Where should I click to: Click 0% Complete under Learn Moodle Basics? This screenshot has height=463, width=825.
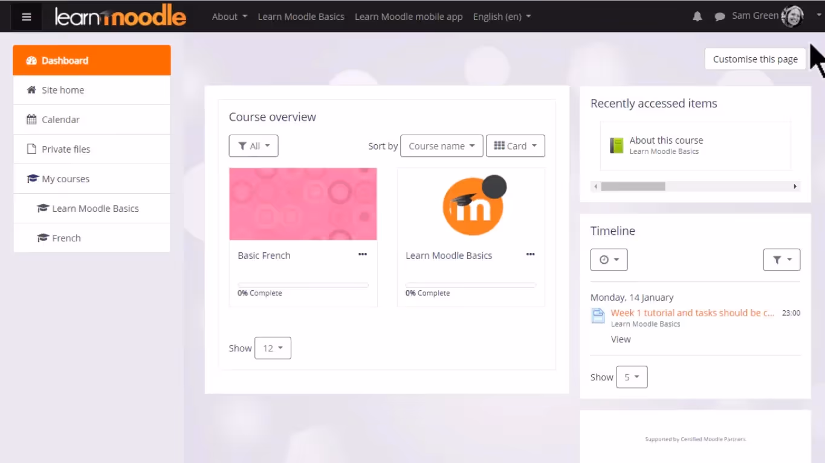click(428, 293)
